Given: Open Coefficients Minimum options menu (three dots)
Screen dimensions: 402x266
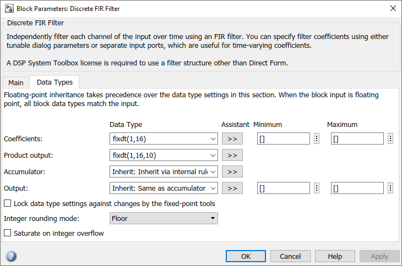Looking at the screenshot, I should tap(317, 139).
